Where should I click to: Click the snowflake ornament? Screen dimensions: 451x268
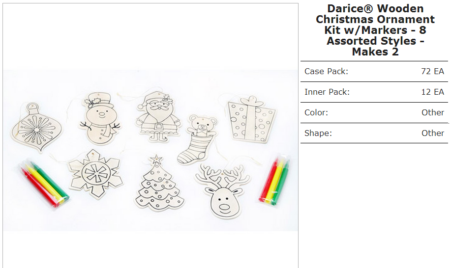(x=95, y=173)
